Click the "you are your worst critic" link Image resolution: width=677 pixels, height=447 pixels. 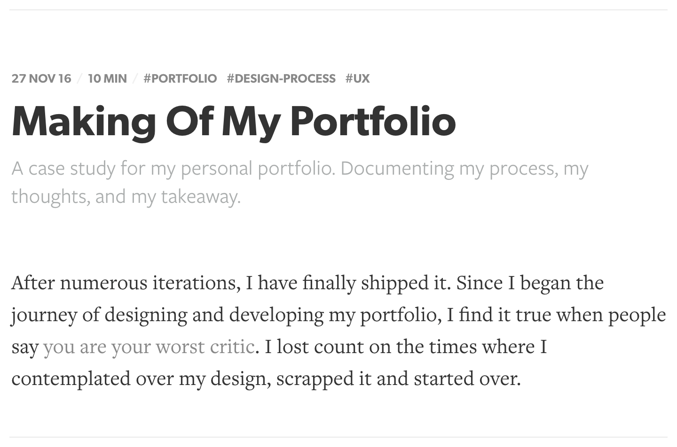(149, 347)
